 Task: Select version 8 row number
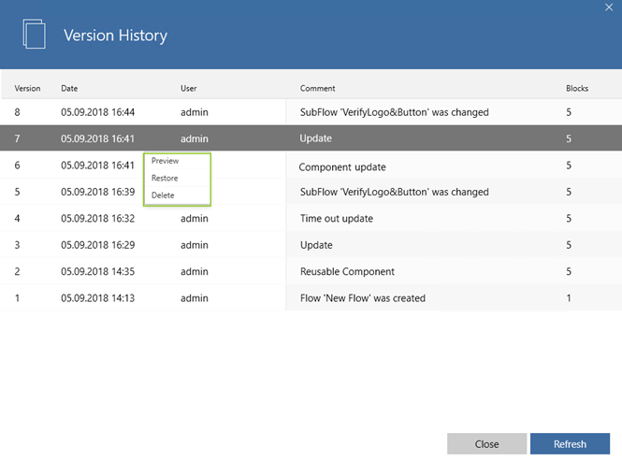[x=17, y=112]
